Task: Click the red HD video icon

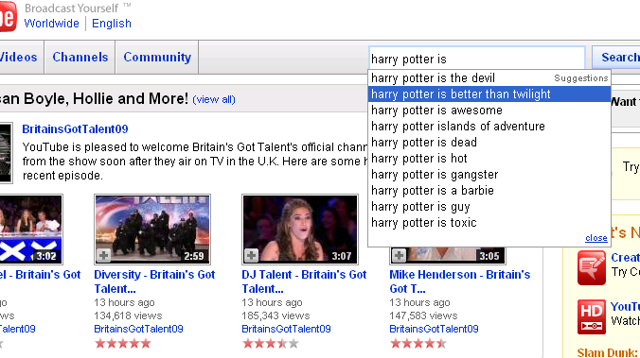Action: pyautogui.click(x=592, y=316)
